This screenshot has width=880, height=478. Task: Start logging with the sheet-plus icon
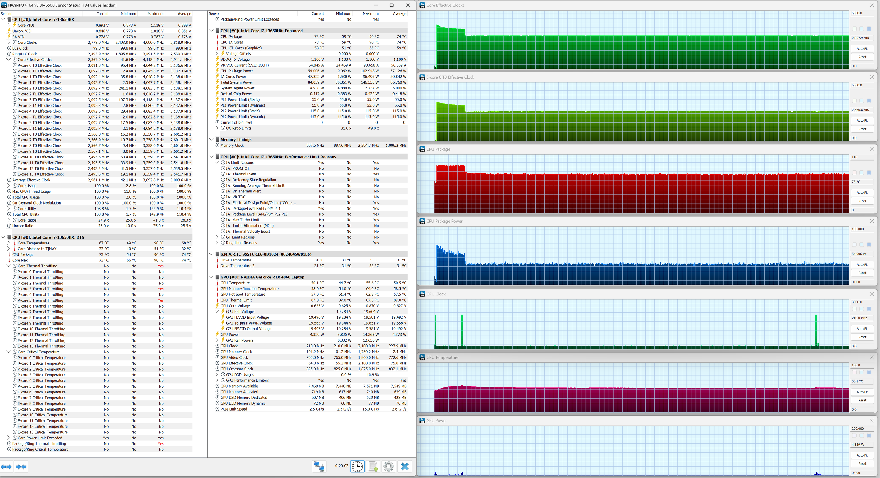[373, 466]
